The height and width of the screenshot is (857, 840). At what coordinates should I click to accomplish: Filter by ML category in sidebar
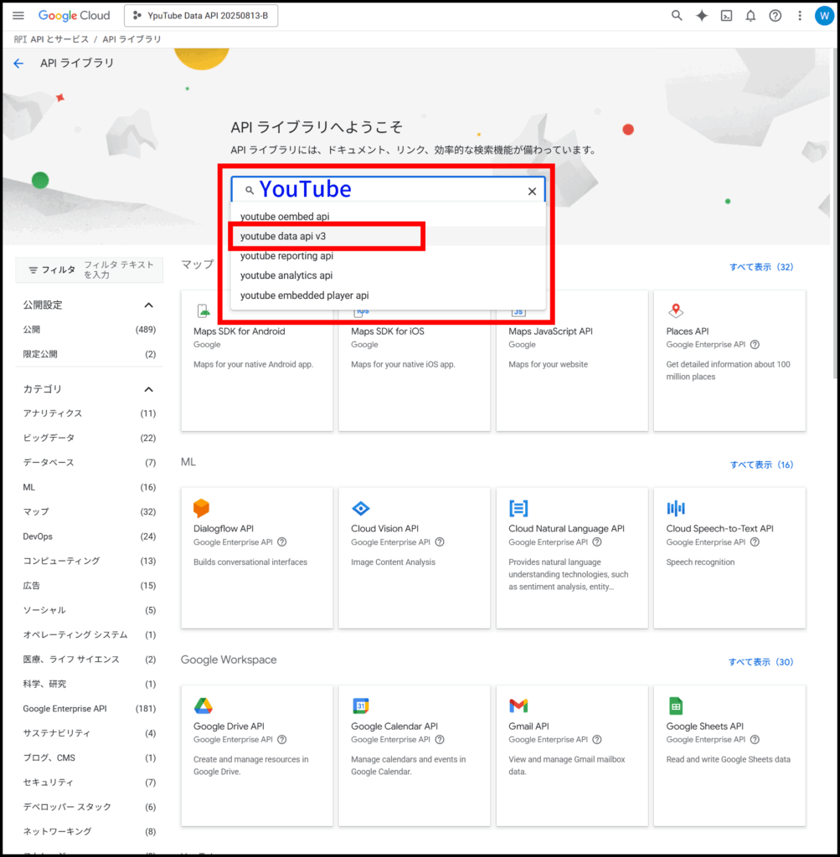coord(89,487)
